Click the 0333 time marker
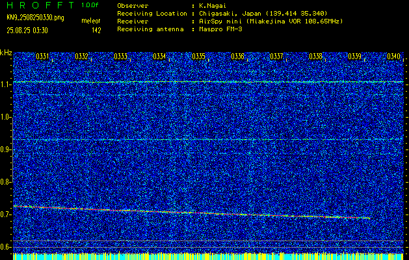The height and width of the screenshot is (260, 409). 120,57
